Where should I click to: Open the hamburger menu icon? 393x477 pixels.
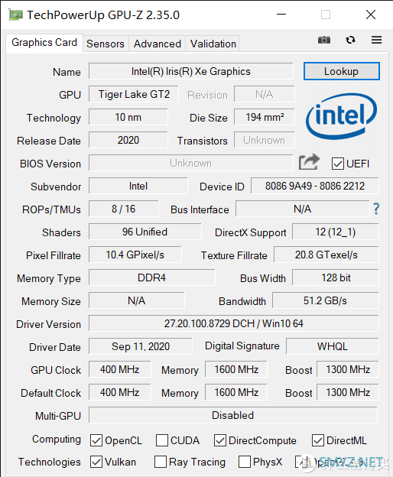pos(376,40)
